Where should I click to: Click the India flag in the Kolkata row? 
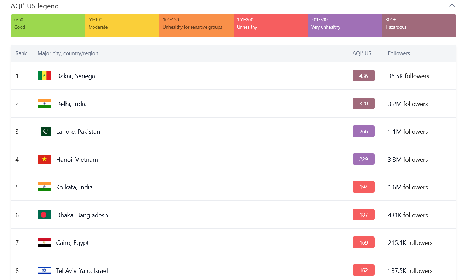coord(44,187)
